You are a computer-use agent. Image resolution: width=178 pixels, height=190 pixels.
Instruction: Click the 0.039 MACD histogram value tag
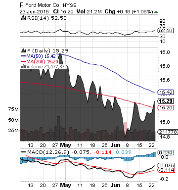click(165, 152)
